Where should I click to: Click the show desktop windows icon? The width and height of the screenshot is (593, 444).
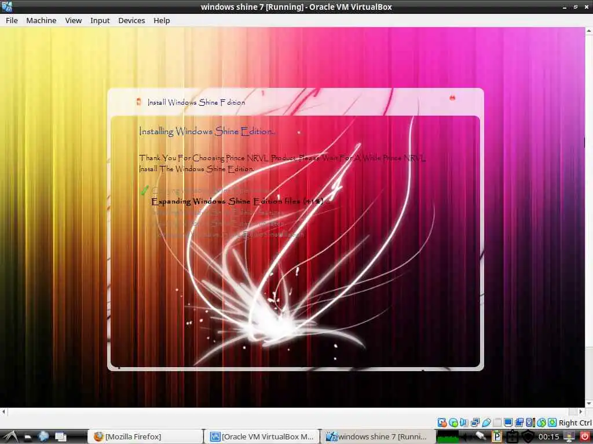click(x=60, y=437)
